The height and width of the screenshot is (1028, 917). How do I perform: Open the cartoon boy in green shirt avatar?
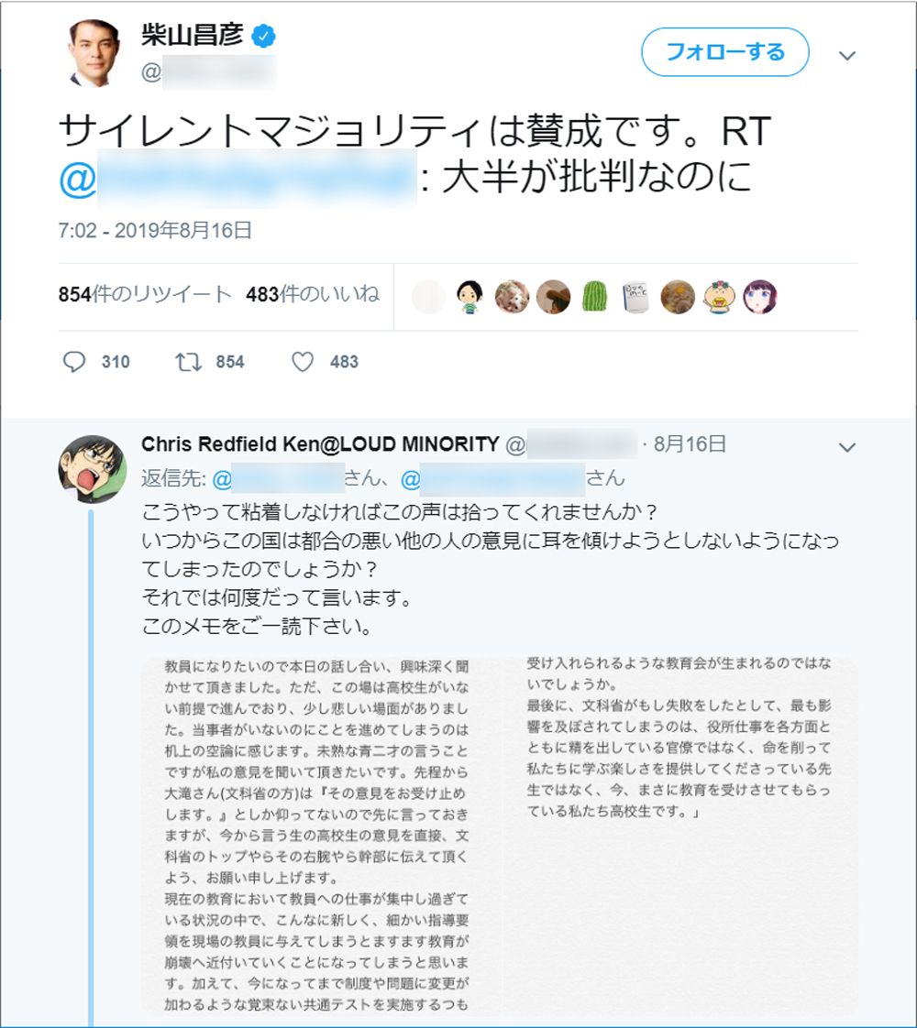pos(470,296)
